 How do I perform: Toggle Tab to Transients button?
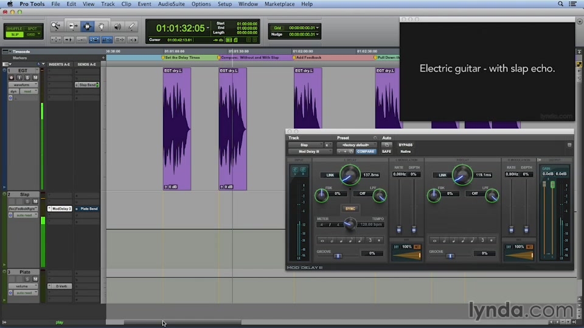[x=69, y=39]
